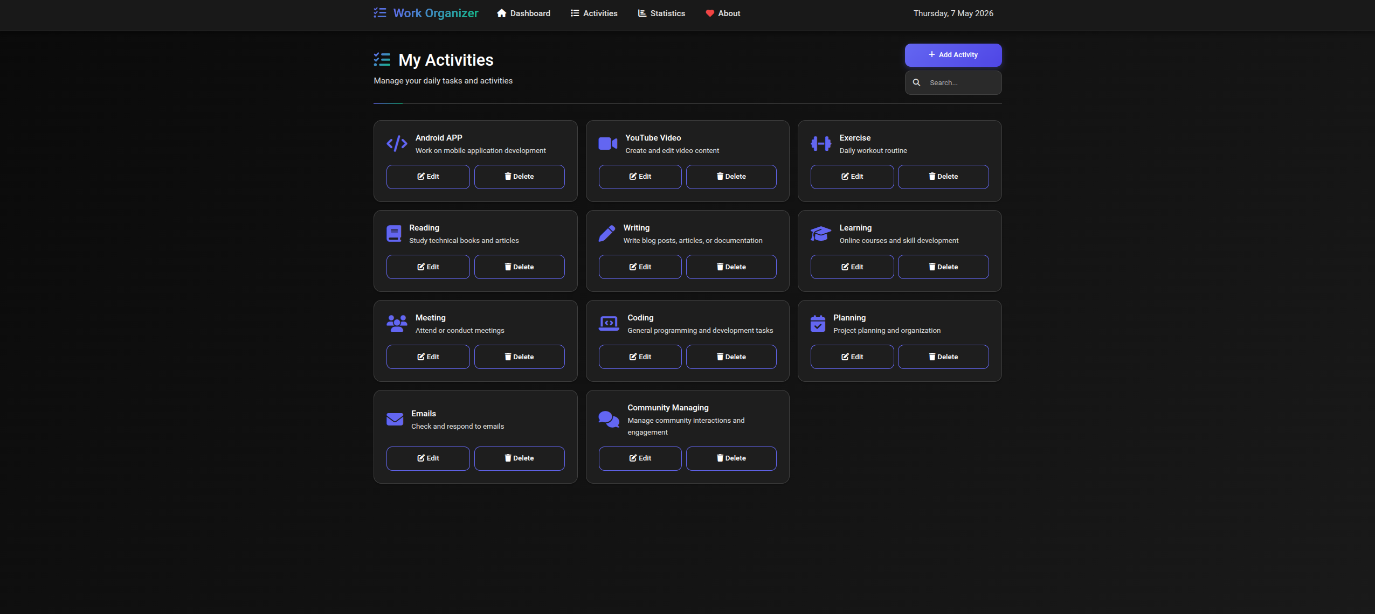Edit the YouTube Video activity
The height and width of the screenshot is (614, 1375).
pyautogui.click(x=640, y=177)
